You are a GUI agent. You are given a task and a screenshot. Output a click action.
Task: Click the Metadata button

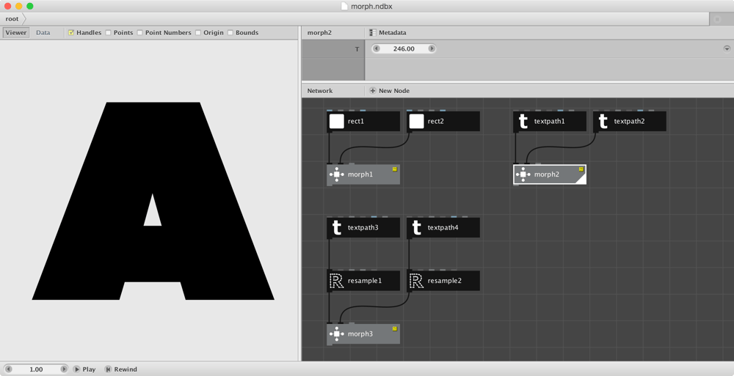[388, 33]
